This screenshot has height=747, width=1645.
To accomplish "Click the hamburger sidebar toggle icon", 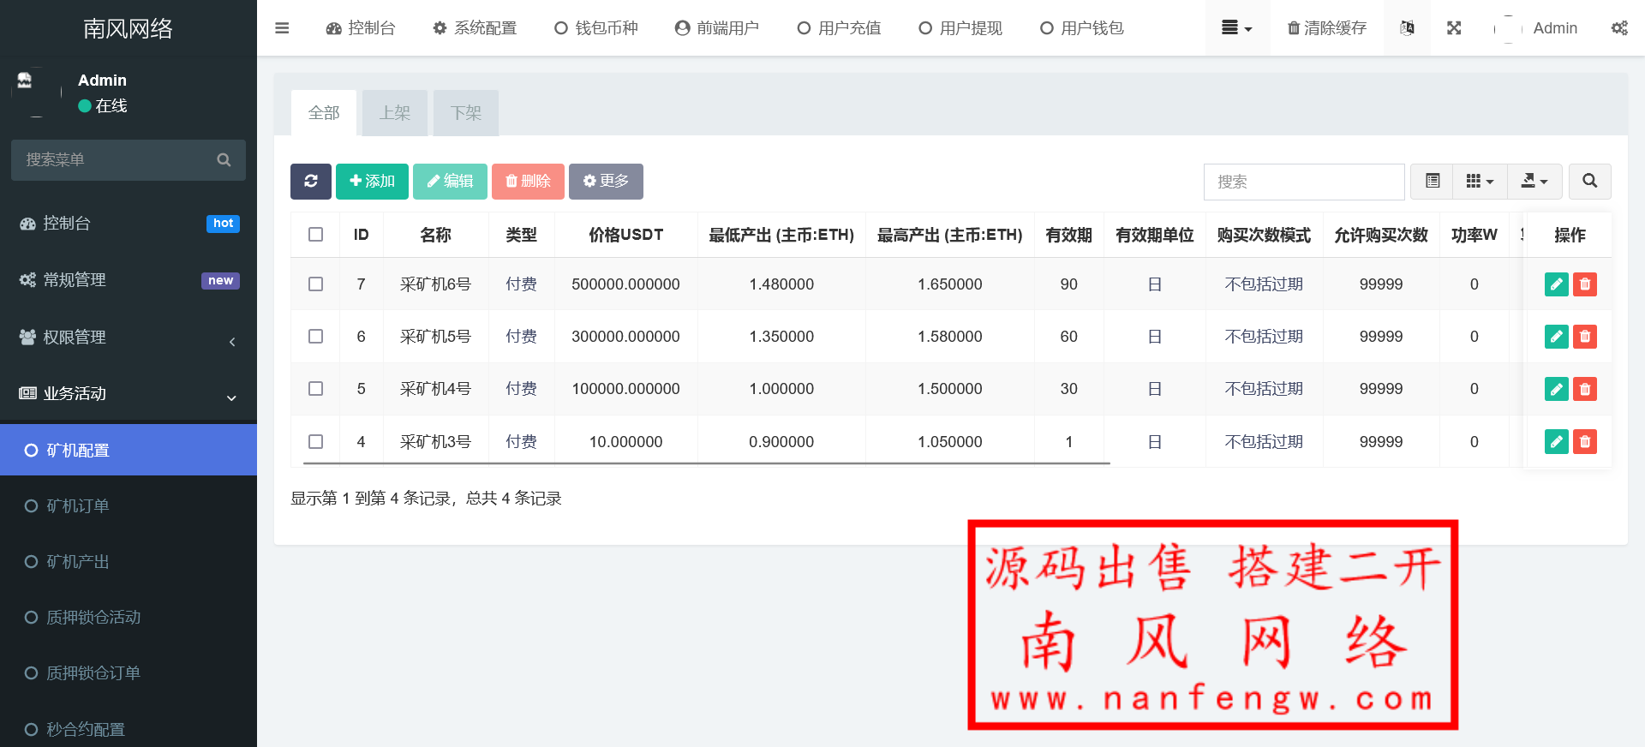I will [x=282, y=28].
